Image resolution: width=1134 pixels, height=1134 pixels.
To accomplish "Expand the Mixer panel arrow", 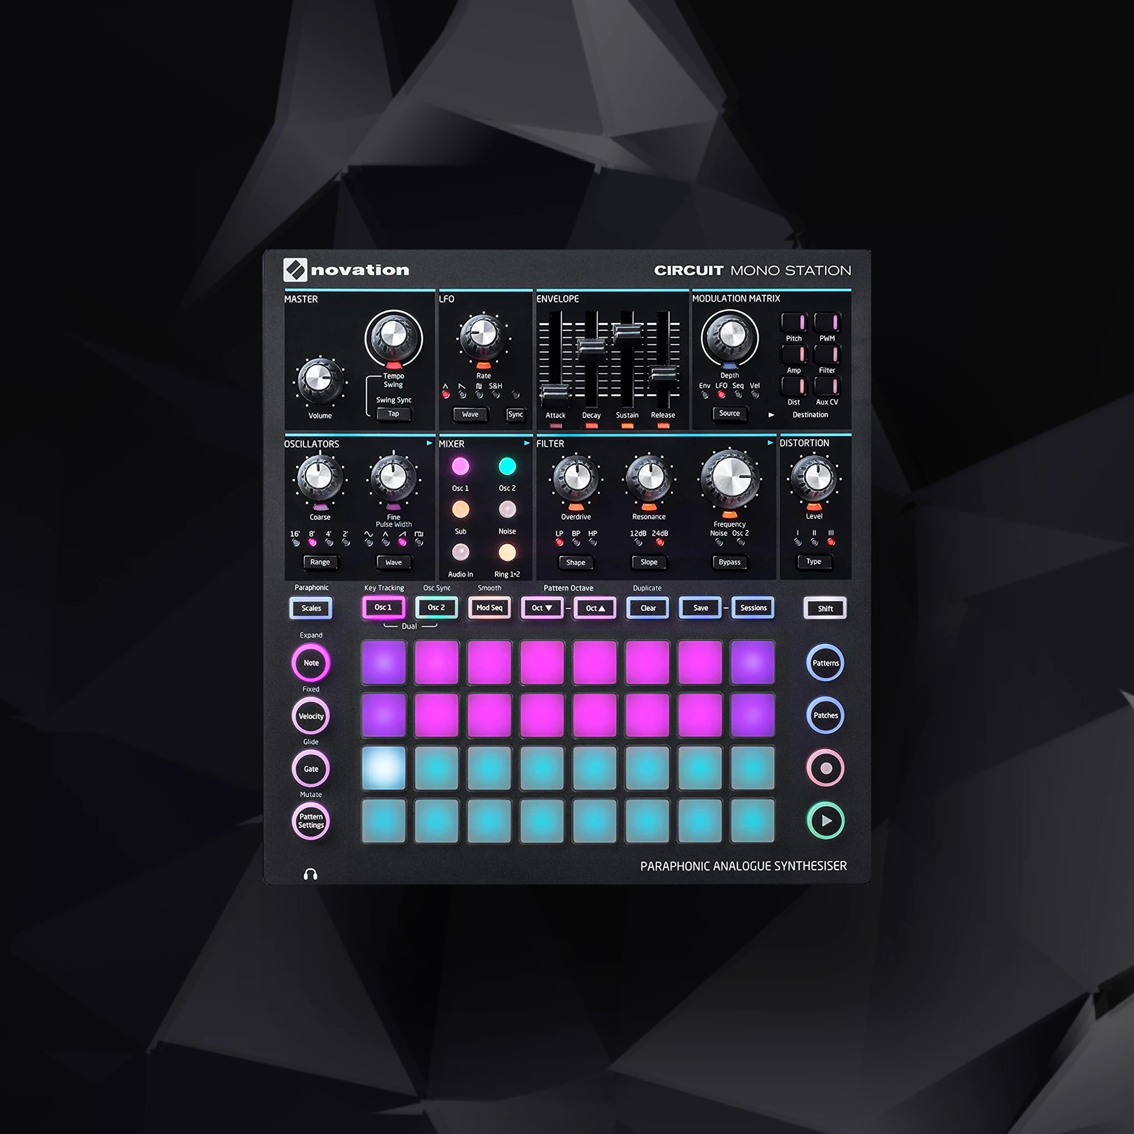I will click(x=527, y=444).
